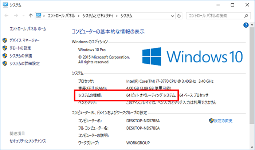
Task: Click the vertical scrollbar thumb
Action: pos(252,76)
